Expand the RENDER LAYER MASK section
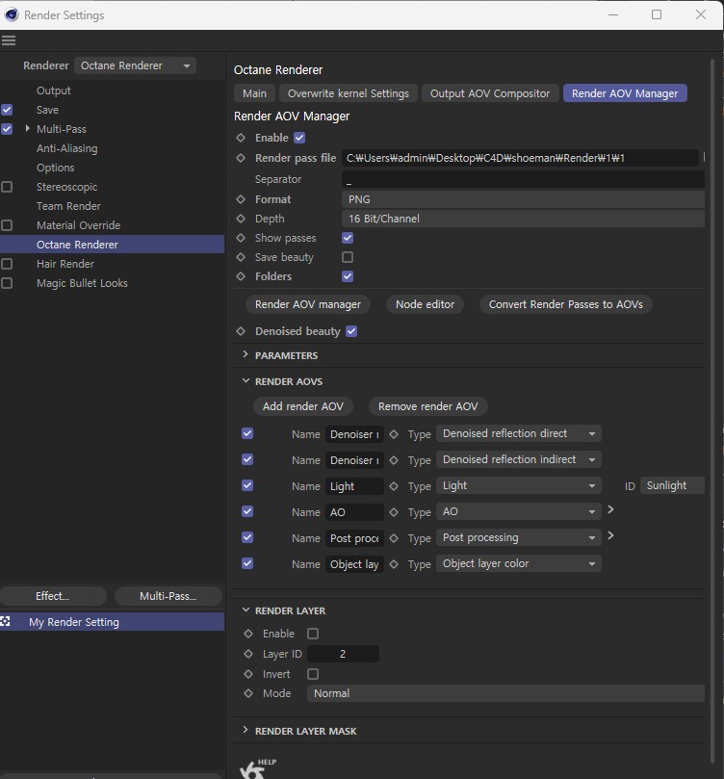 click(245, 730)
